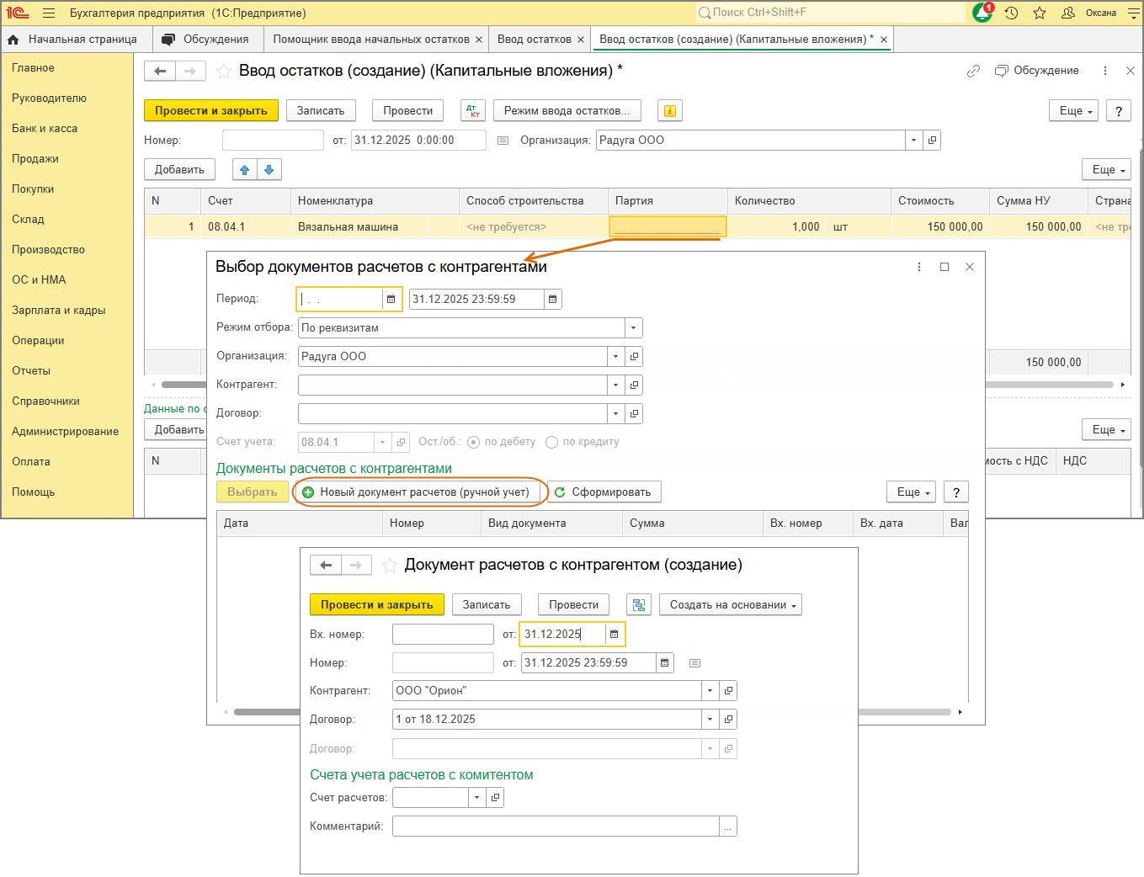Open calendar for Номер date field
The height and width of the screenshot is (877, 1144).
(665, 662)
